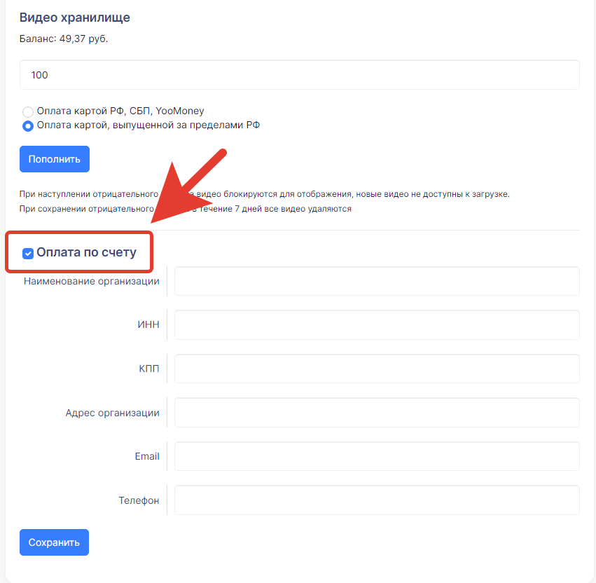Select payment by card issued outside RF

coord(28,126)
